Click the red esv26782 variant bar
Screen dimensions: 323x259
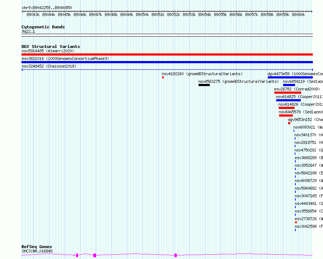pos(288,93)
